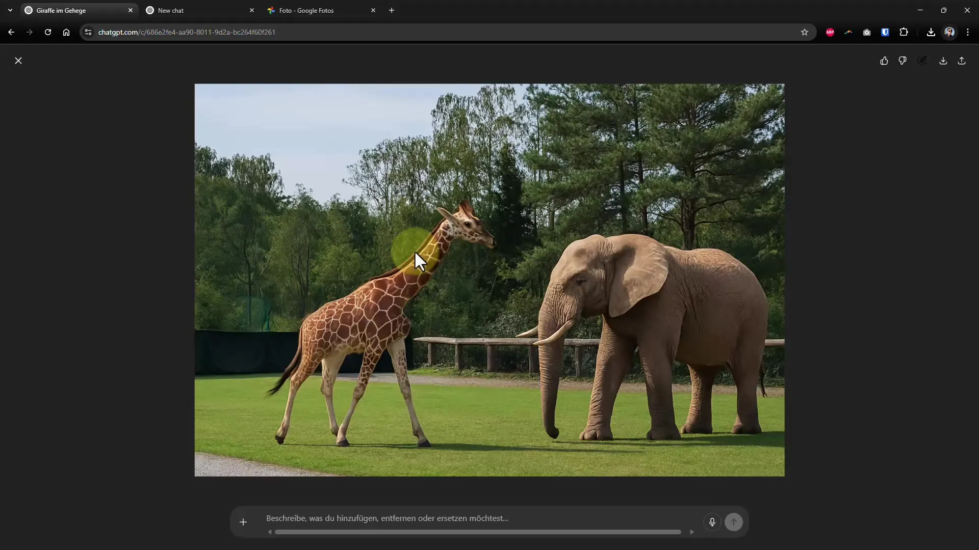Close the image viewer with the X

(x=18, y=61)
